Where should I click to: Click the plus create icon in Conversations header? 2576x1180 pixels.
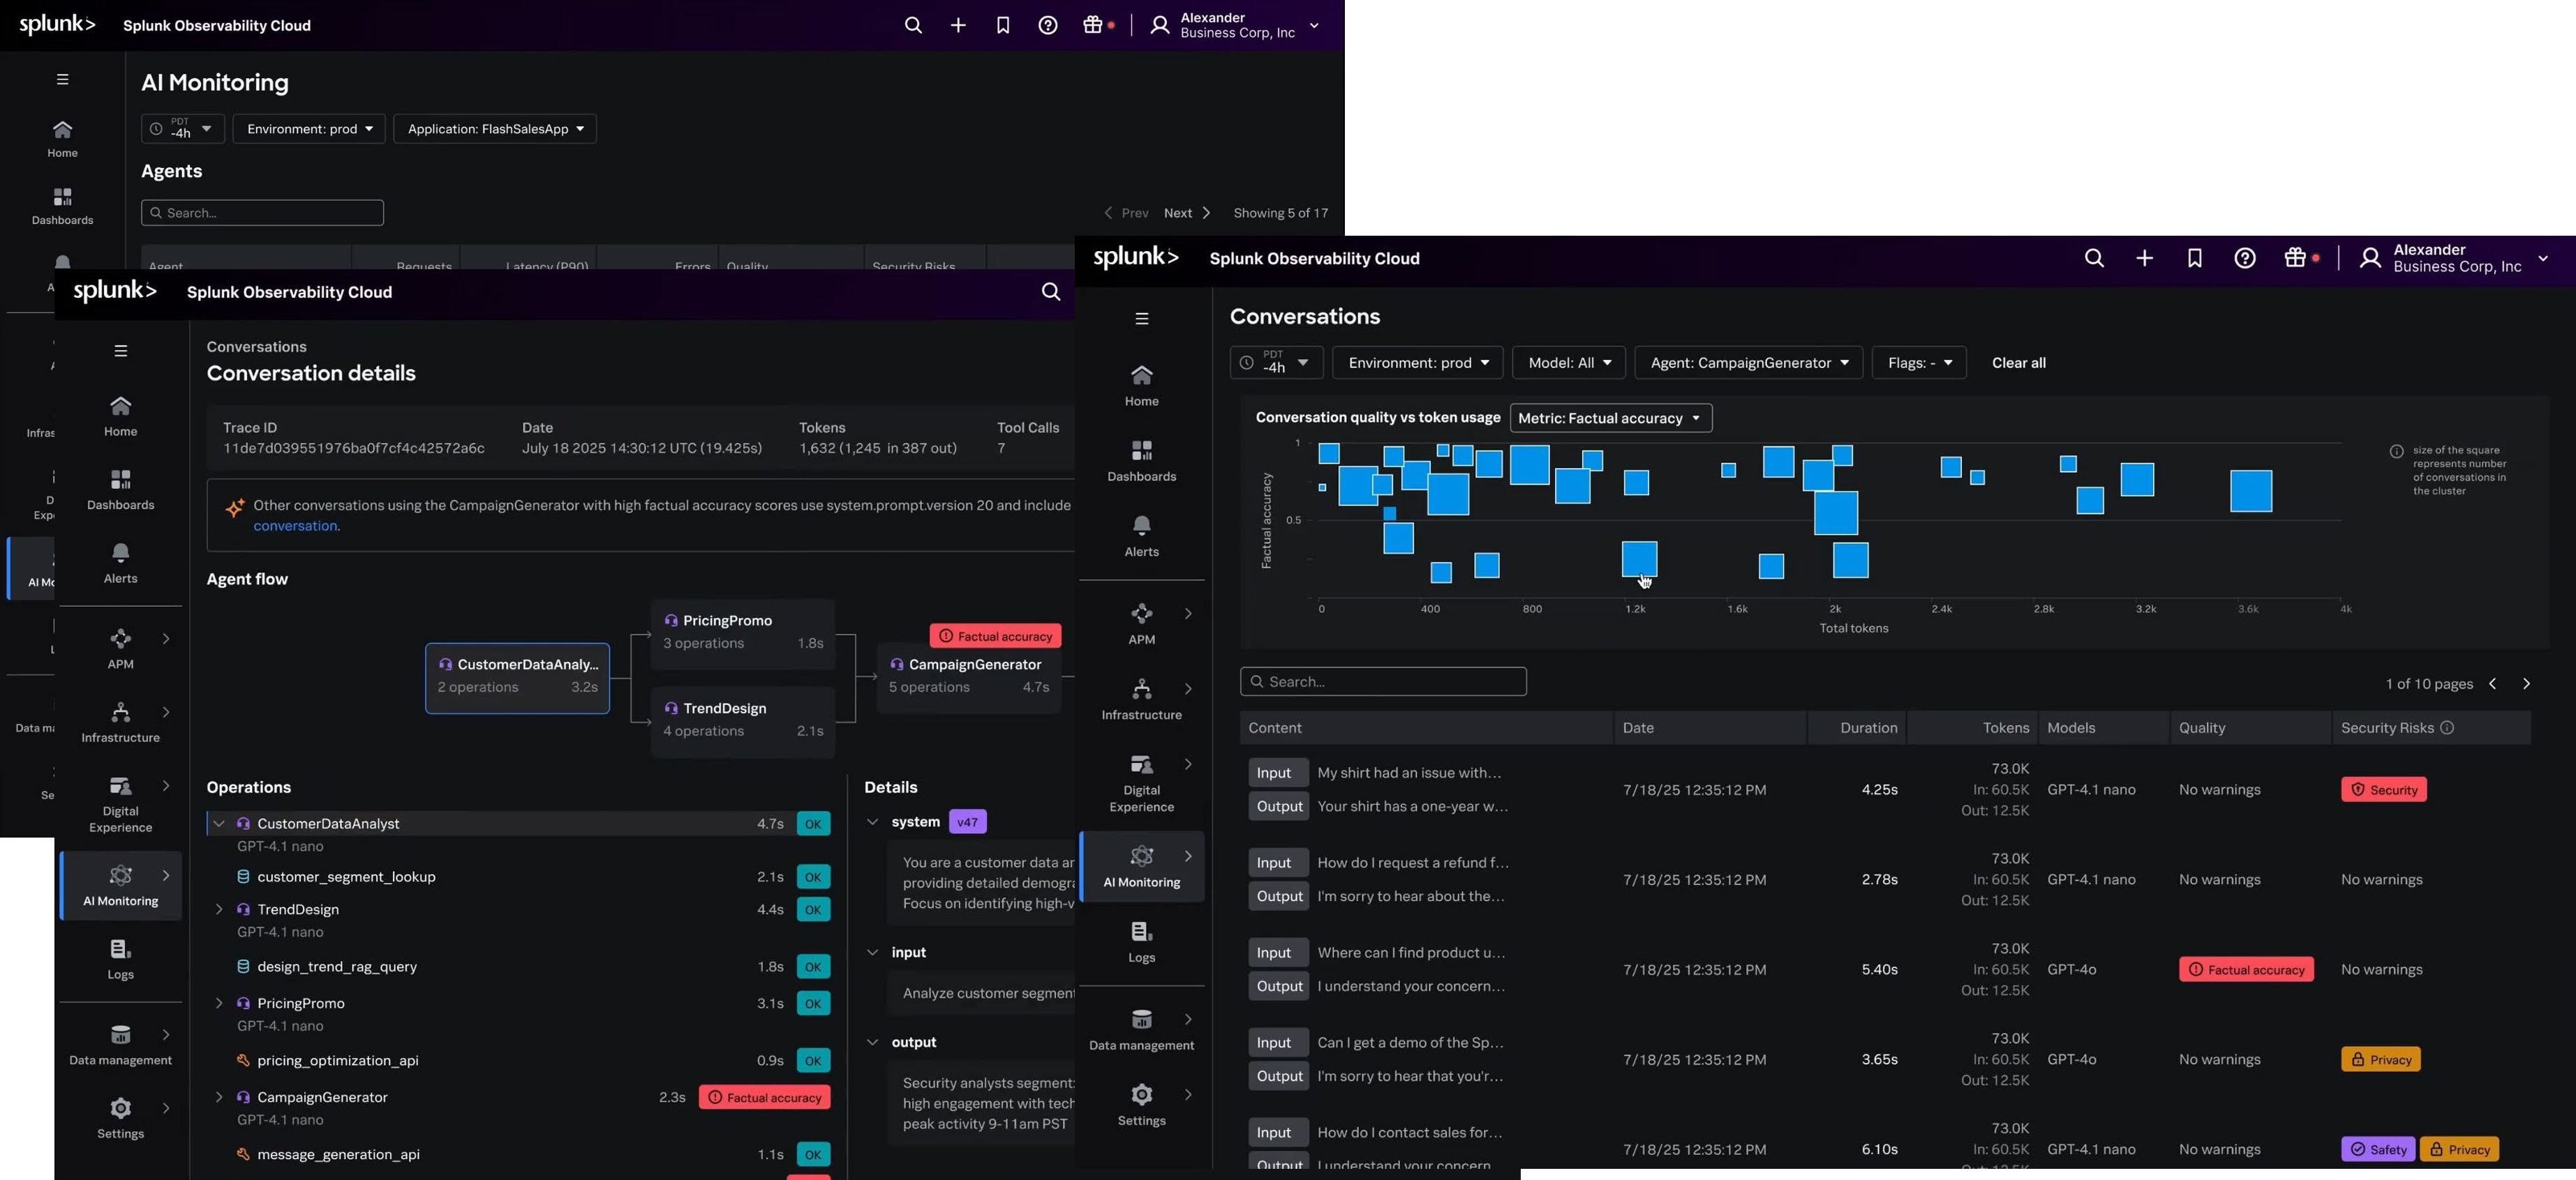(x=2144, y=259)
